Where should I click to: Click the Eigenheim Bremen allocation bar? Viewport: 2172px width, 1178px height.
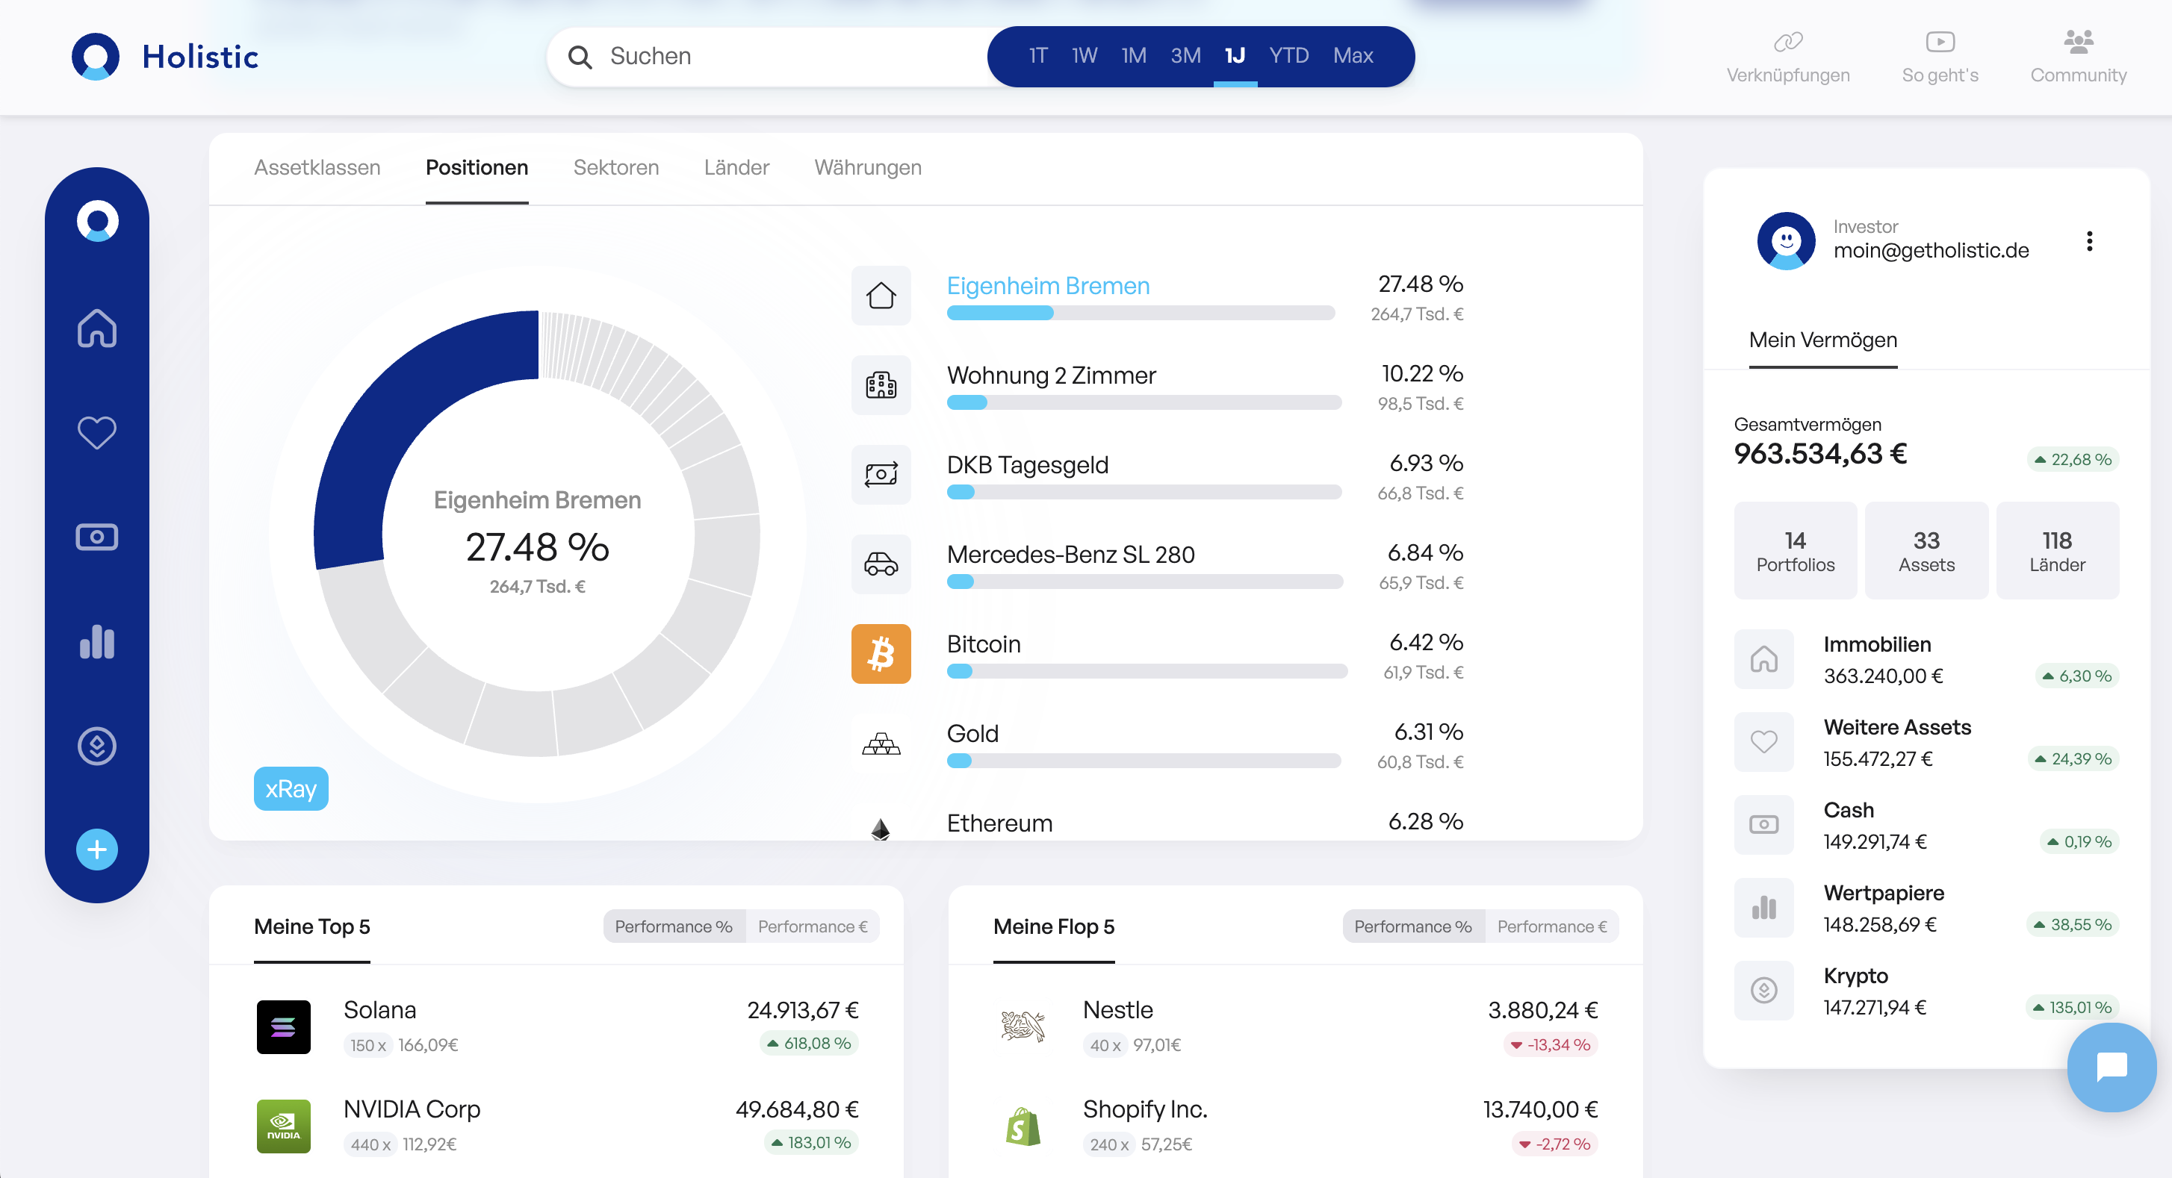(1141, 314)
